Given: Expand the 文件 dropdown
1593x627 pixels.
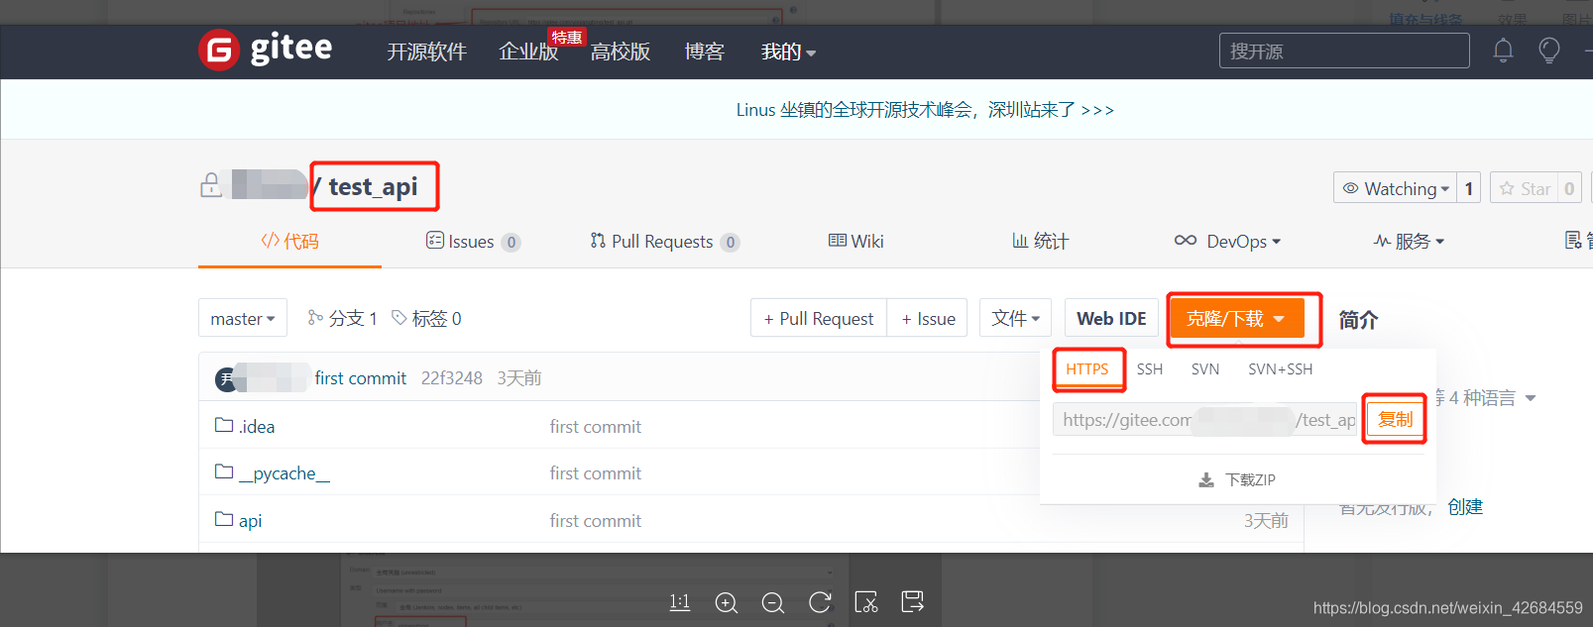Looking at the screenshot, I should click(x=1015, y=318).
